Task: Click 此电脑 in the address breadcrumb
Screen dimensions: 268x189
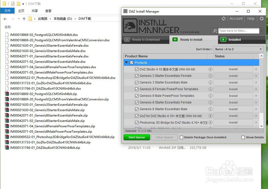Action: [43, 19]
